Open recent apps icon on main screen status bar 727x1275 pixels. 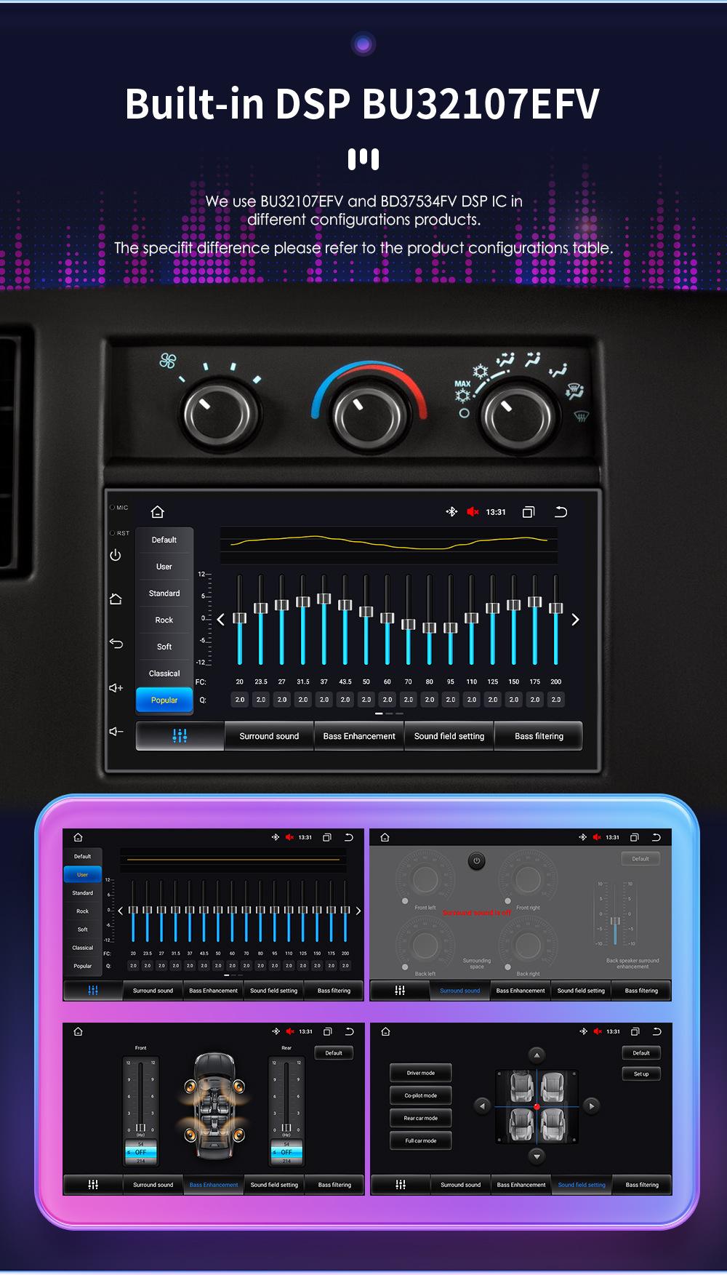coord(529,512)
